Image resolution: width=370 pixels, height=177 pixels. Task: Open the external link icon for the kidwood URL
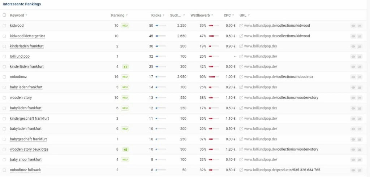(241, 26)
